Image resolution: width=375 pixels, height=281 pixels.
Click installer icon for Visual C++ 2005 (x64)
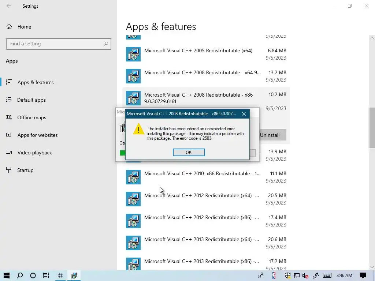133,54
